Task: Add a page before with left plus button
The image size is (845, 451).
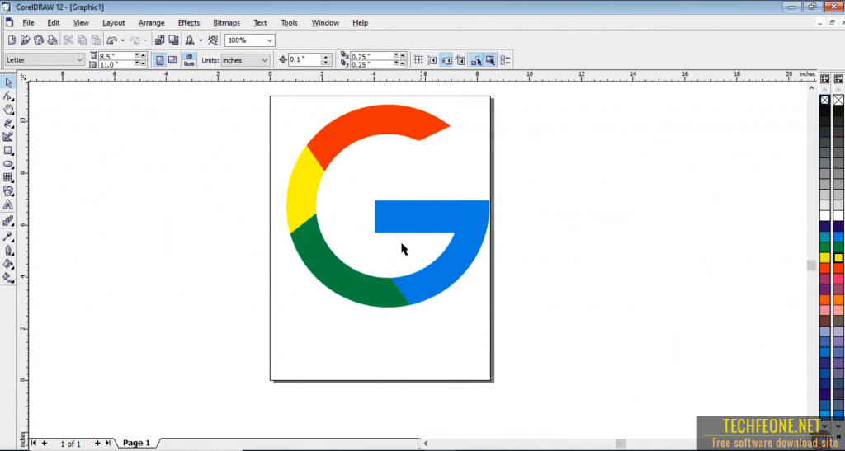Action: click(45, 444)
